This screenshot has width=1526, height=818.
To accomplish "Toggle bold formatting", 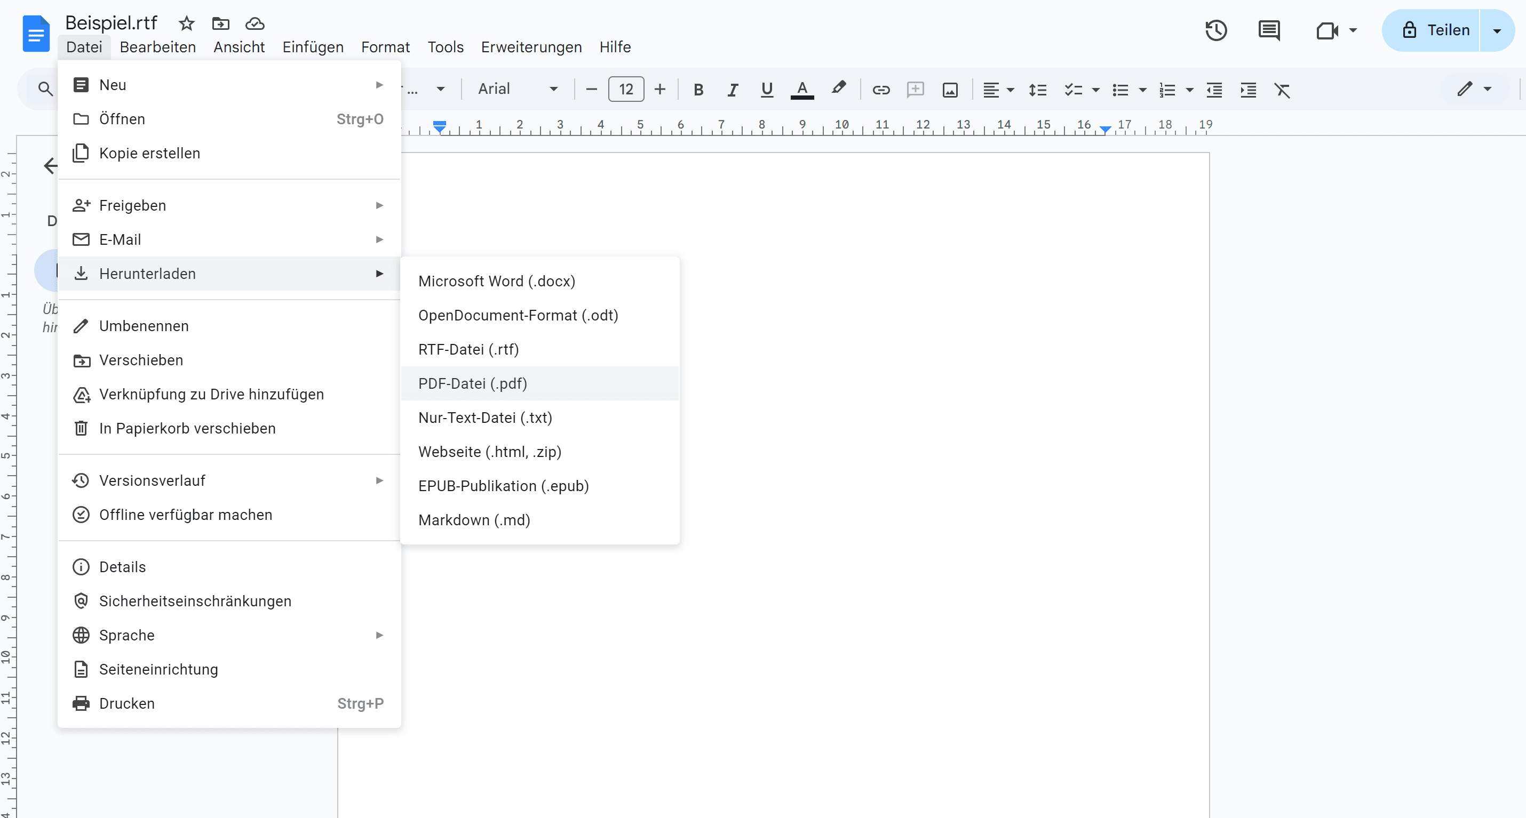I will pos(698,90).
